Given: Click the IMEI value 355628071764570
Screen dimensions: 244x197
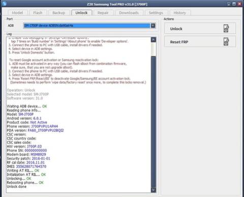Looking at the screenshot, I should coord(31,167).
